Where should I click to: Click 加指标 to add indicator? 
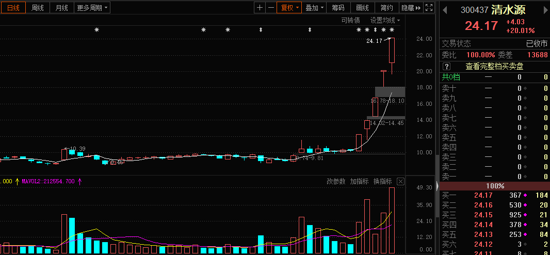pyautogui.click(x=359, y=181)
